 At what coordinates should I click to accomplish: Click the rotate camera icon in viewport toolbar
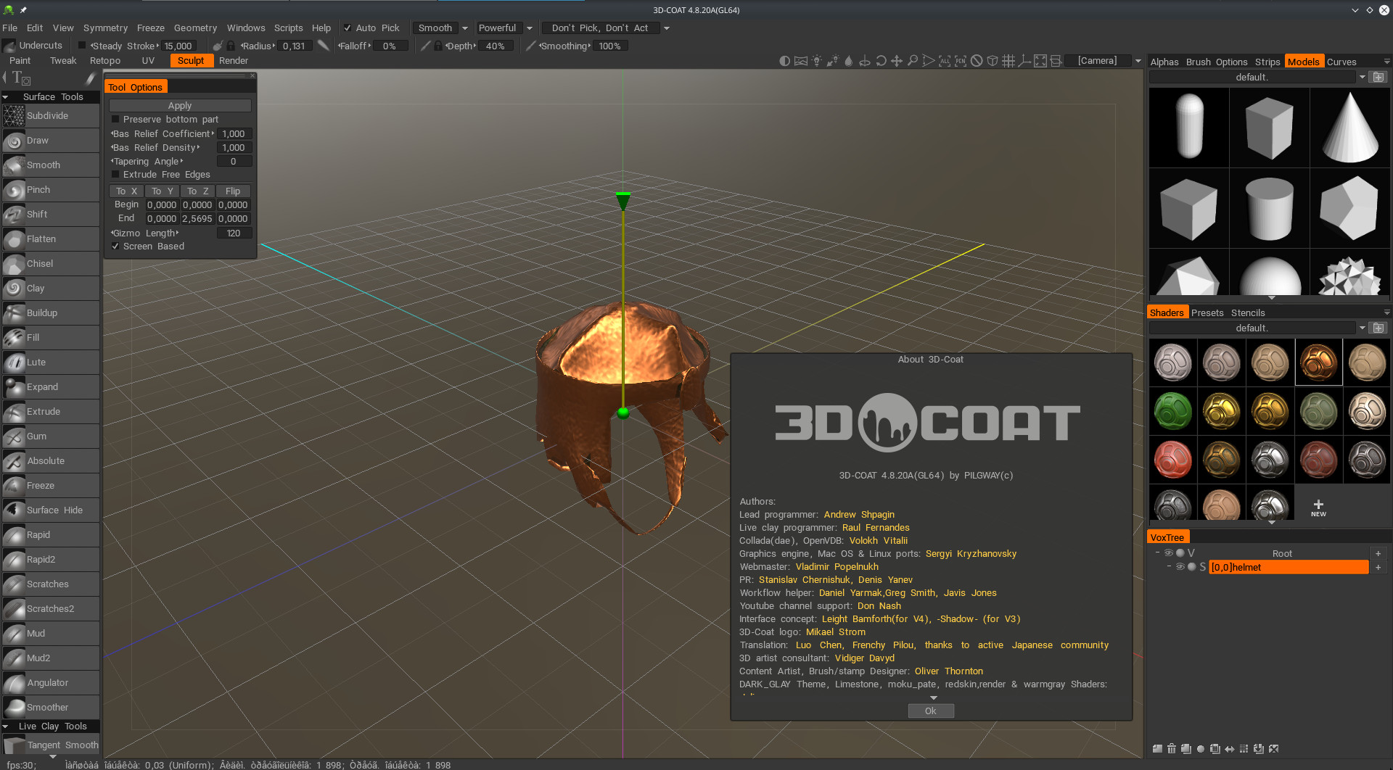881,61
